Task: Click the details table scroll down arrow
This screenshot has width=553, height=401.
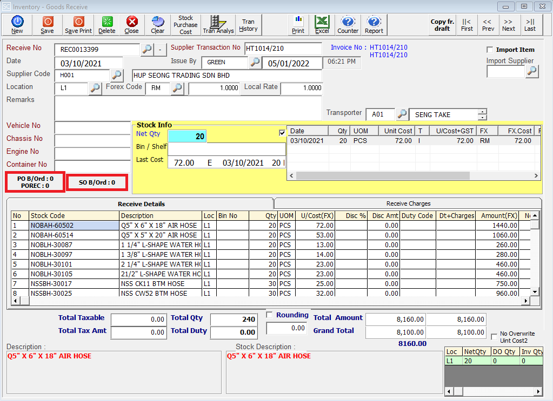Action: point(535,292)
